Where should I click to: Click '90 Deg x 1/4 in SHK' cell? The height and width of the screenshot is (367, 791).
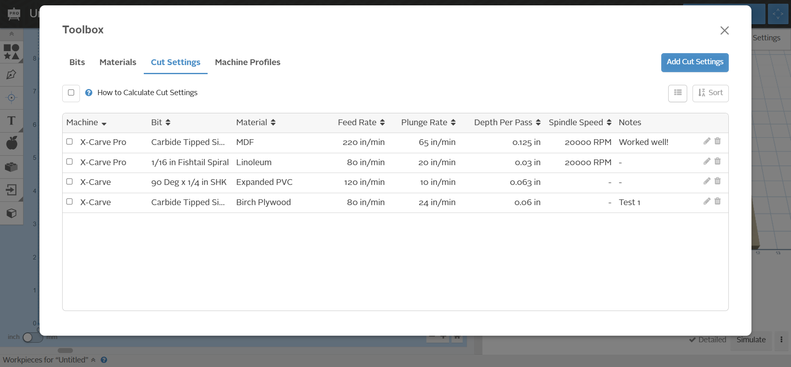point(189,182)
